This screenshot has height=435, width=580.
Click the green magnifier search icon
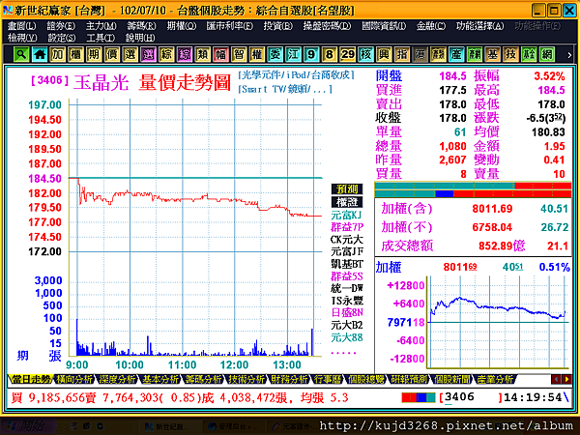[x=21, y=55]
